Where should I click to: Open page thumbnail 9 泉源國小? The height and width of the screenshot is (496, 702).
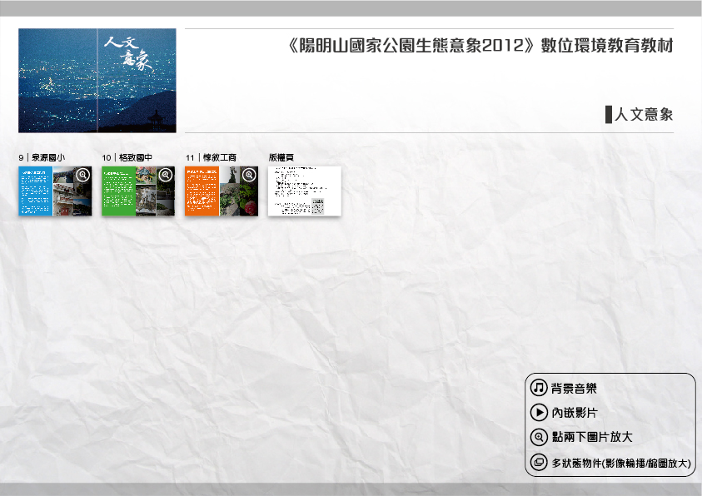[55, 191]
